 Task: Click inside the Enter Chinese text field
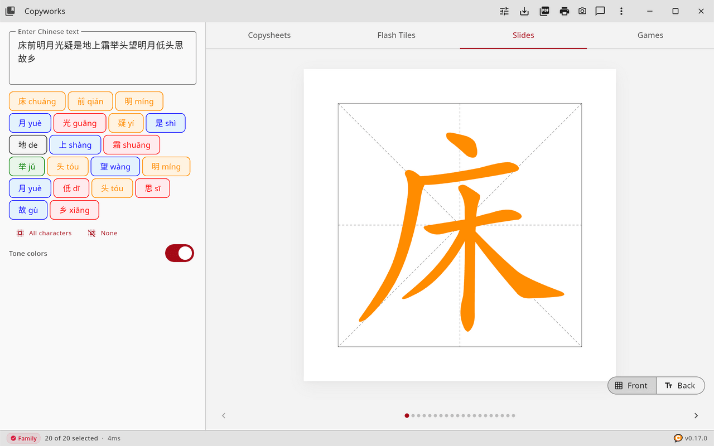103,58
